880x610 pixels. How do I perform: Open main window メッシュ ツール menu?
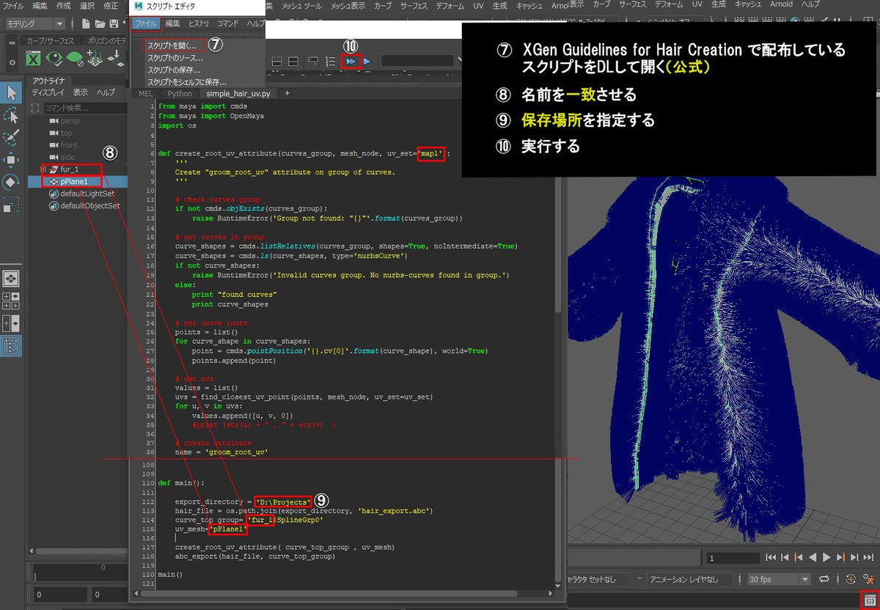[302, 5]
